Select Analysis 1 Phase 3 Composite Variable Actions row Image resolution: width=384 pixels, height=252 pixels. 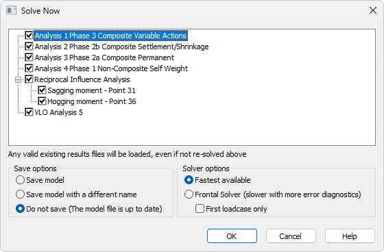(110, 36)
